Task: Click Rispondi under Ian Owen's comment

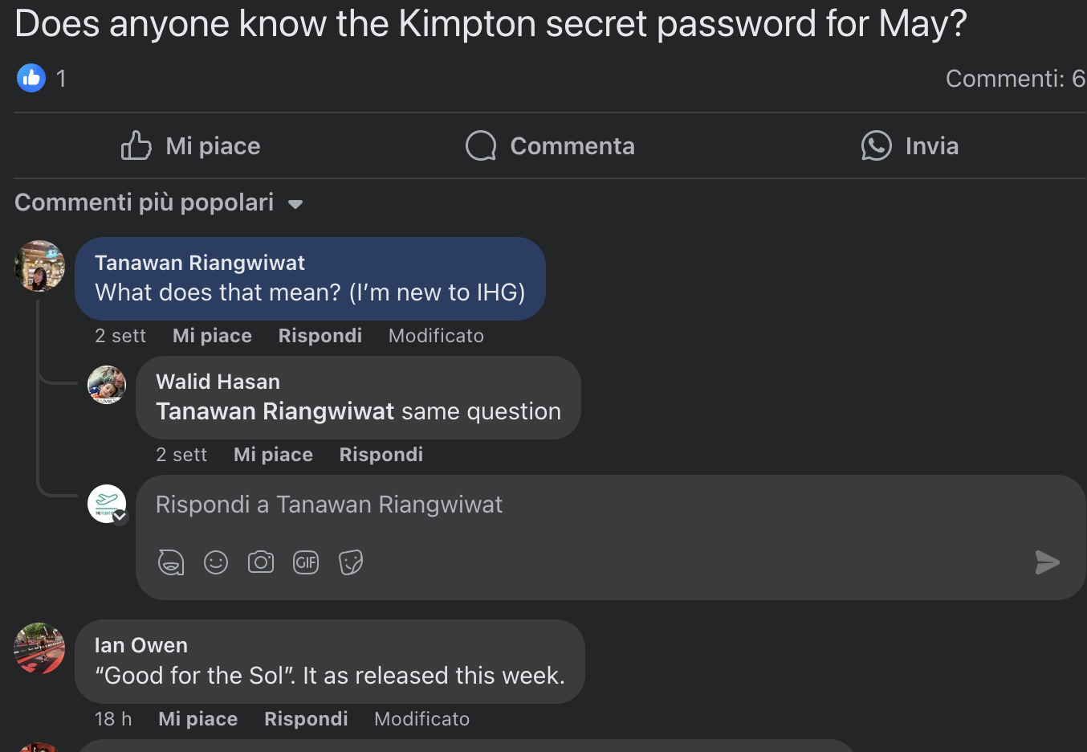Action: (x=306, y=719)
